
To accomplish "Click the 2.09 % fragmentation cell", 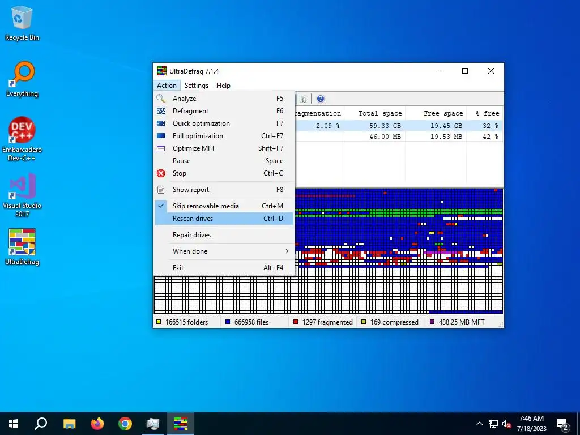I will (328, 126).
